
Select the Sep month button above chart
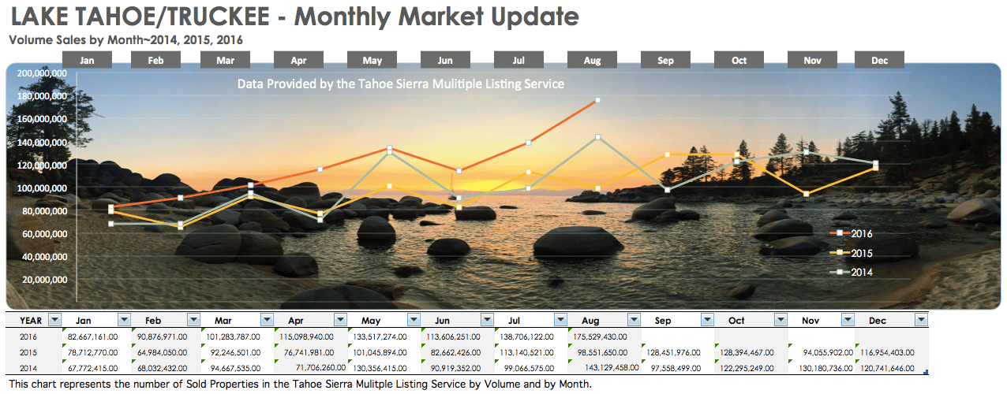click(666, 61)
